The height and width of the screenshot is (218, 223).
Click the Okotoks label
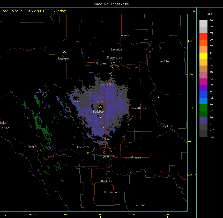pos(107,181)
